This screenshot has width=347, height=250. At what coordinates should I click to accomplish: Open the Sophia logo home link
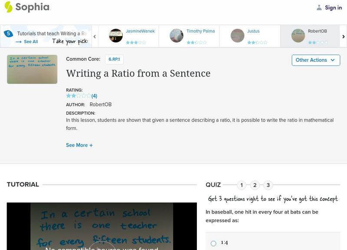tap(27, 7)
